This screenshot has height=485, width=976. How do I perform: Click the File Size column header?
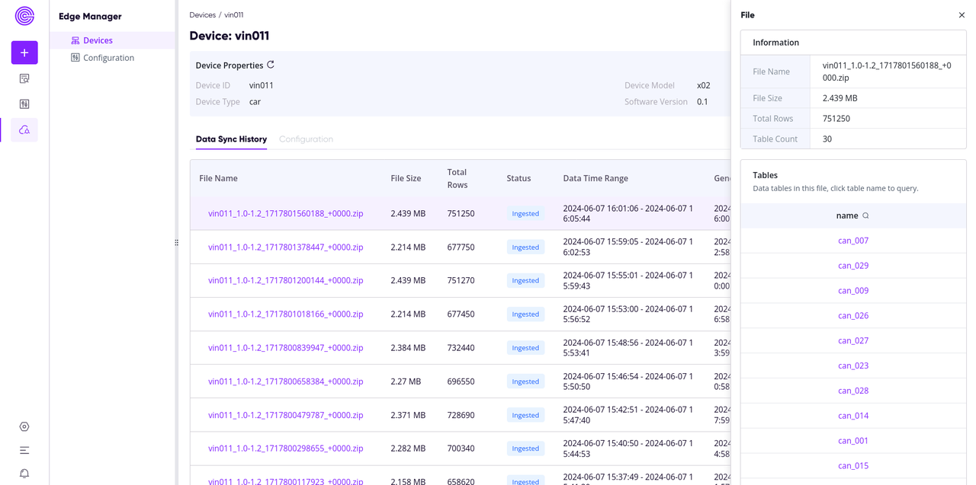click(x=406, y=179)
